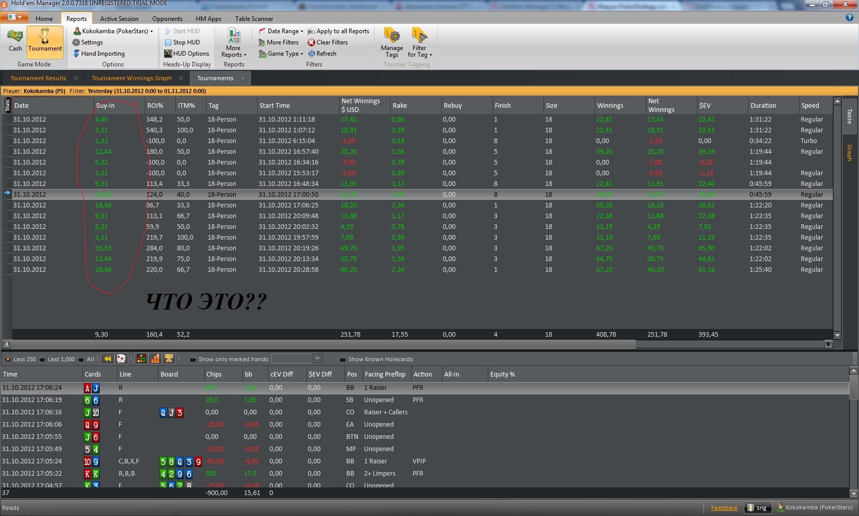
Task: Click the orange bar chart icon
Action: [x=155, y=359]
